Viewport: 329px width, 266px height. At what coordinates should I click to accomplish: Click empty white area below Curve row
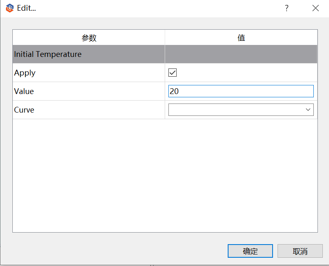pyautogui.click(x=165, y=175)
